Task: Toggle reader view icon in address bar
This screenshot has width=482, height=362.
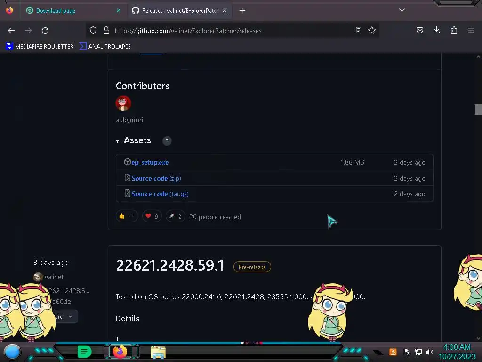Action: click(358, 30)
